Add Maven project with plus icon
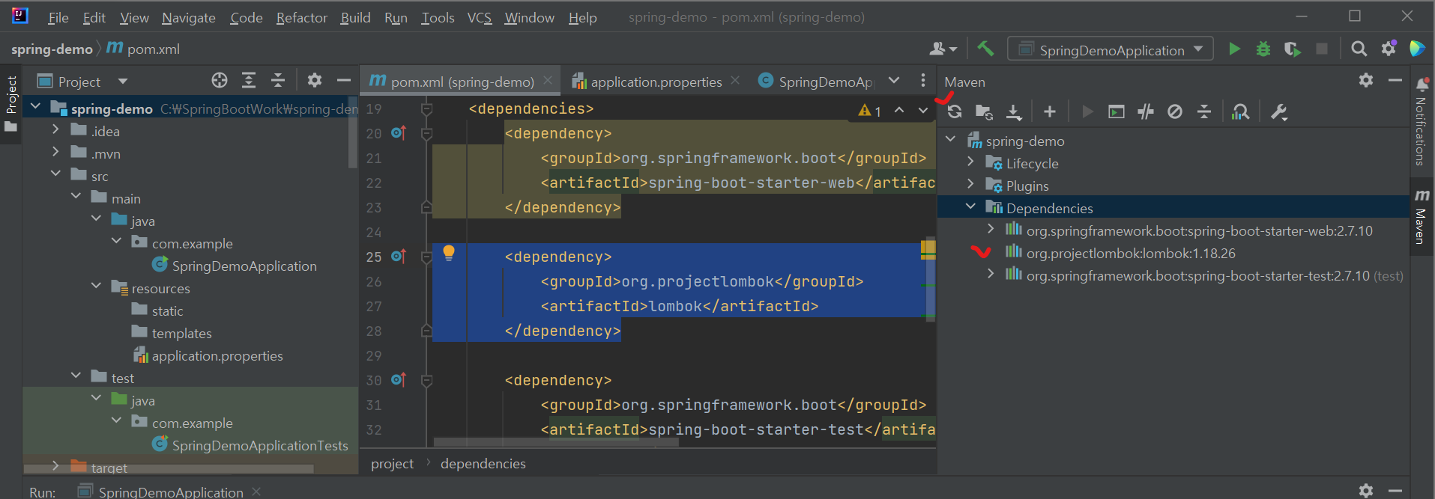Screen dimensions: 1435x499 1050,112
